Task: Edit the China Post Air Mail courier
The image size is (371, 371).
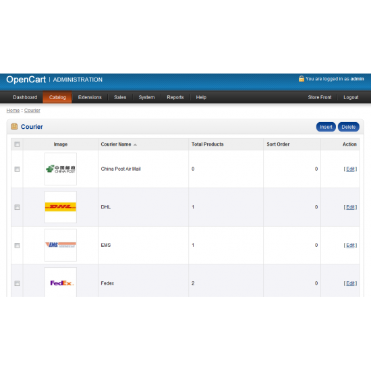Action: 350,169
